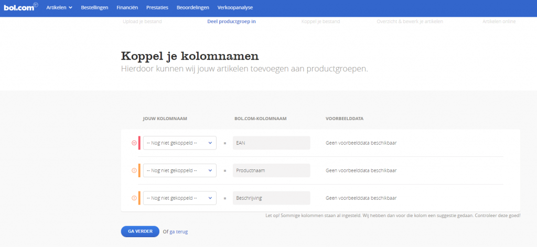Open the Prestaties menu item
The width and height of the screenshot is (537, 247).
[157, 7]
